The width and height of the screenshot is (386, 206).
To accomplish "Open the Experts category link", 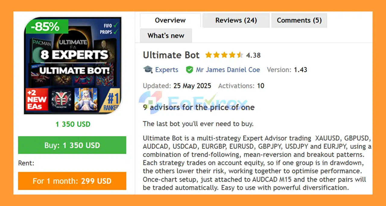I will [167, 70].
